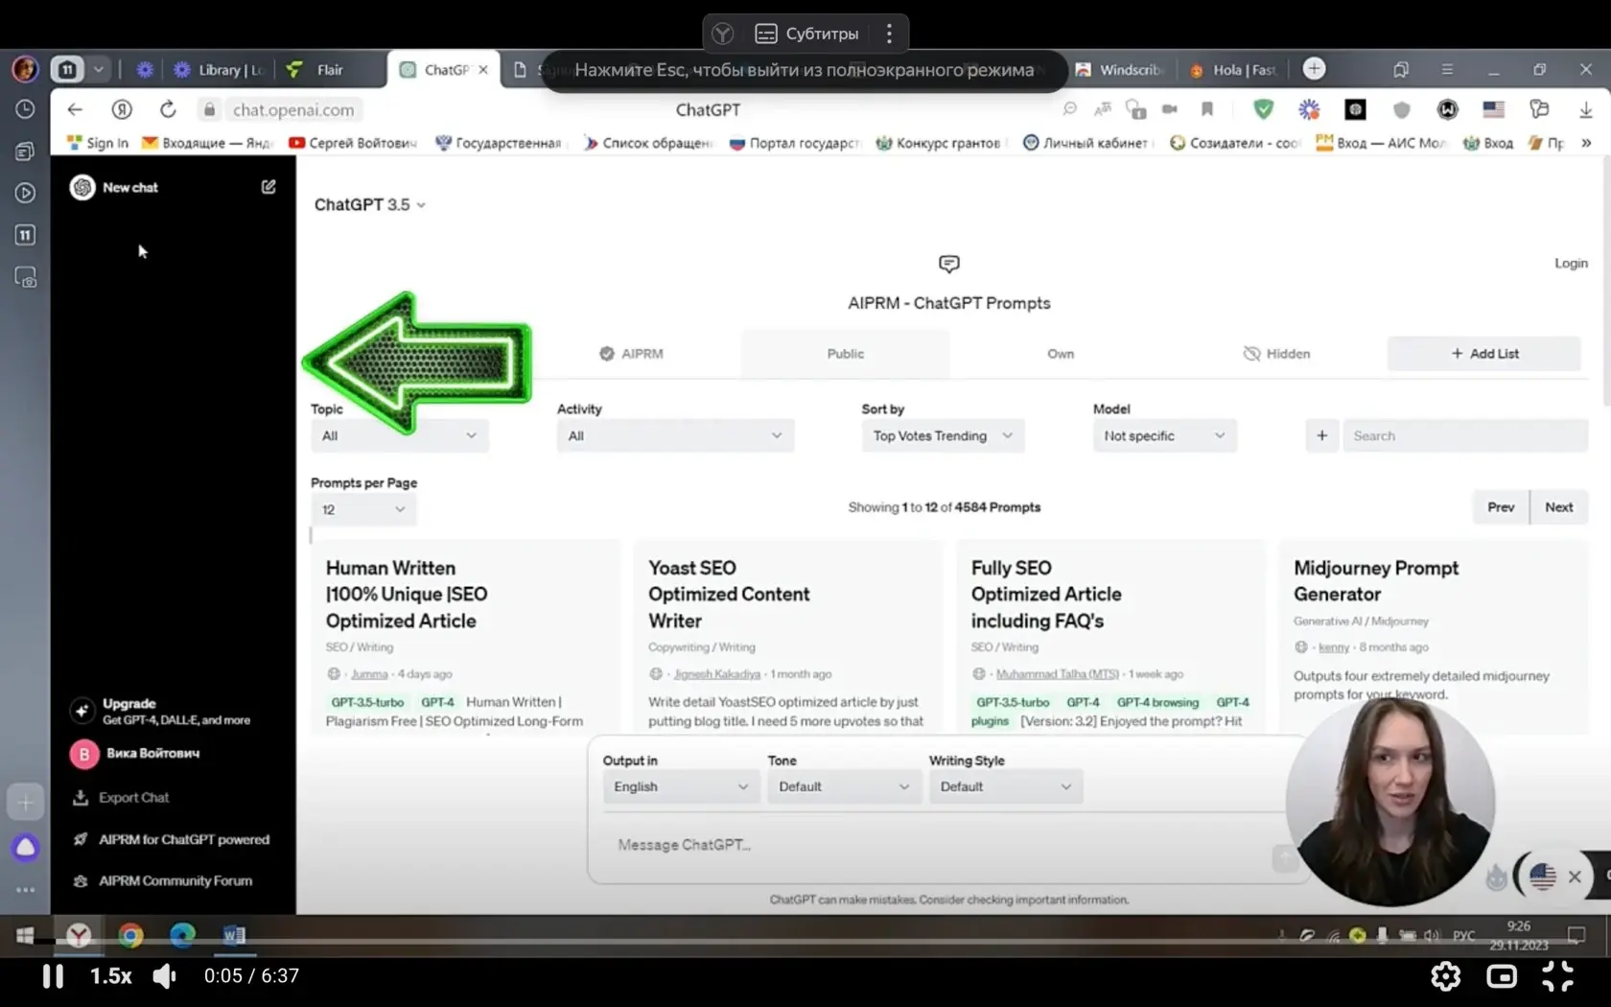The width and height of the screenshot is (1611, 1007).
Task: Click the plus button beside Search
Action: pos(1321,435)
